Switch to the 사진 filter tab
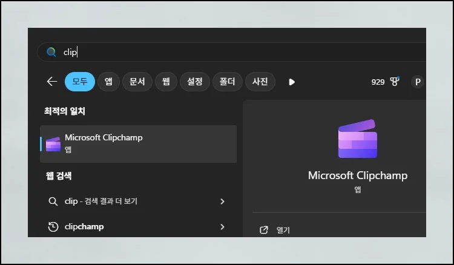The width and height of the screenshot is (454, 265). click(x=260, y=82)
